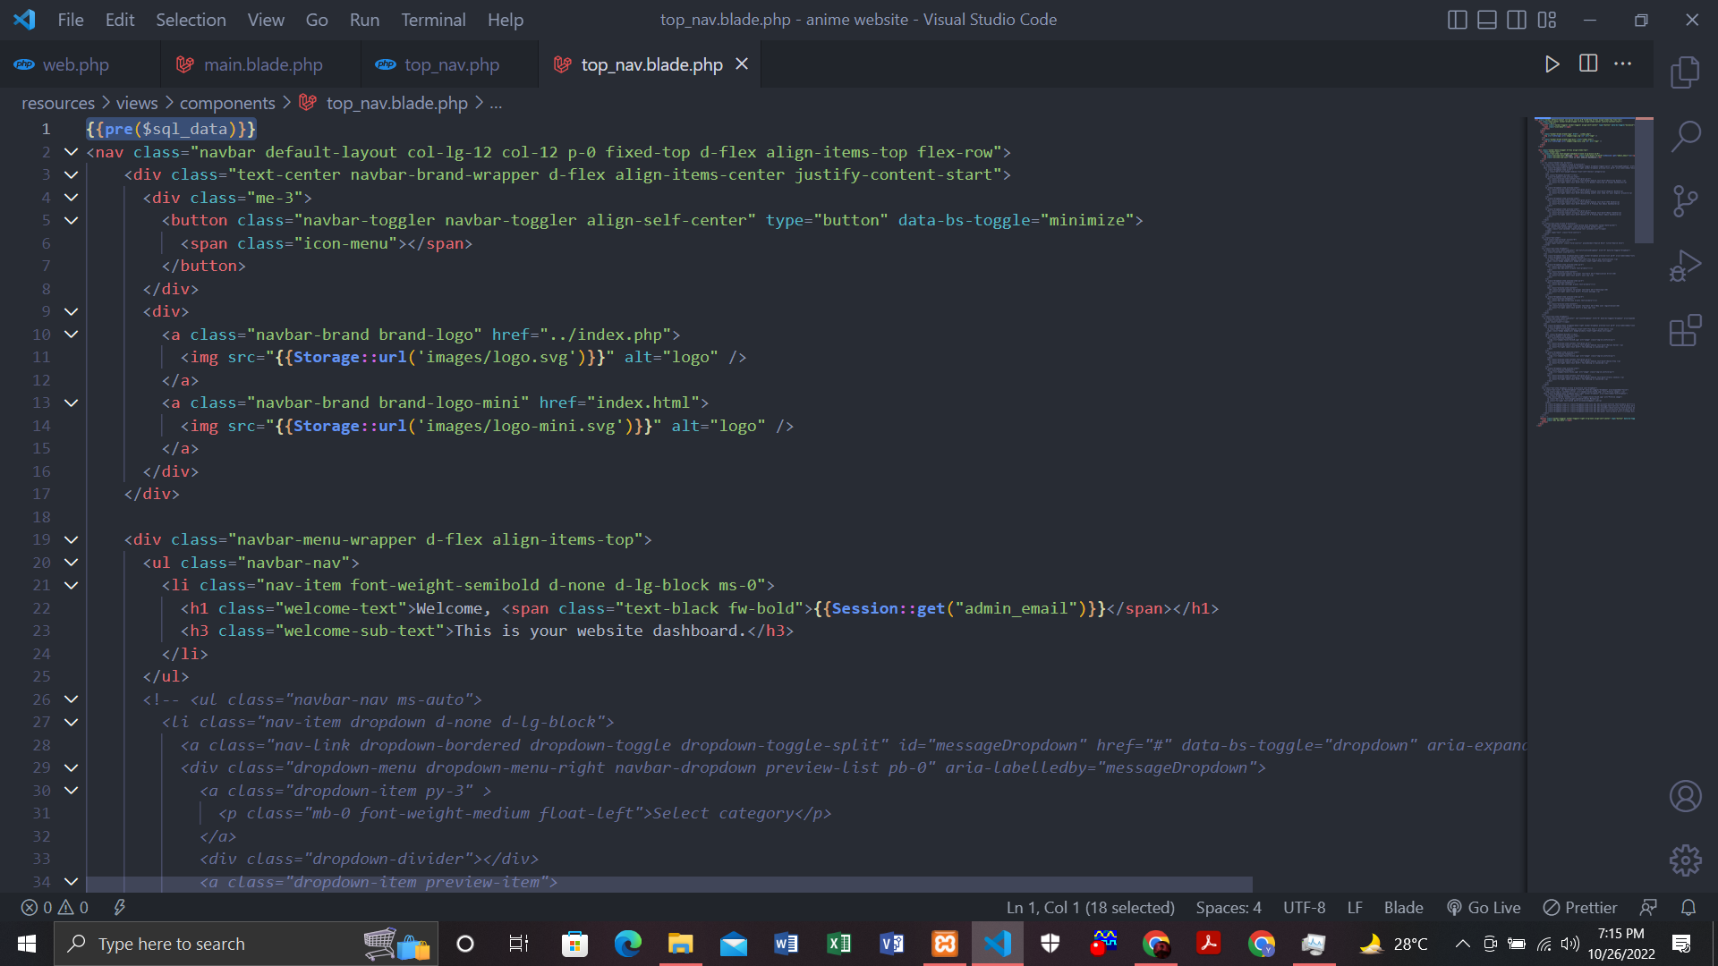Open the Edit menu
Viewport: 1718px width, 966px height.
[120, 20]
